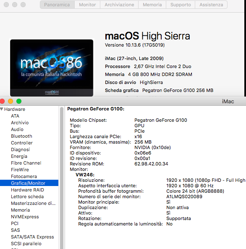Image resolution: width=246 pixels, height=249 pixels.
Task: Minimize the iMac System Information window
Action: (10, 101)
